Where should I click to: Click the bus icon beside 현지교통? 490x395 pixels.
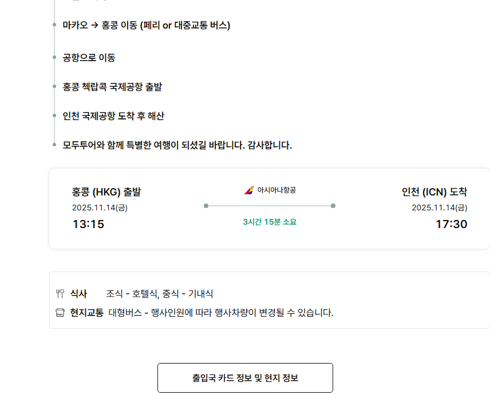(60, 313)
